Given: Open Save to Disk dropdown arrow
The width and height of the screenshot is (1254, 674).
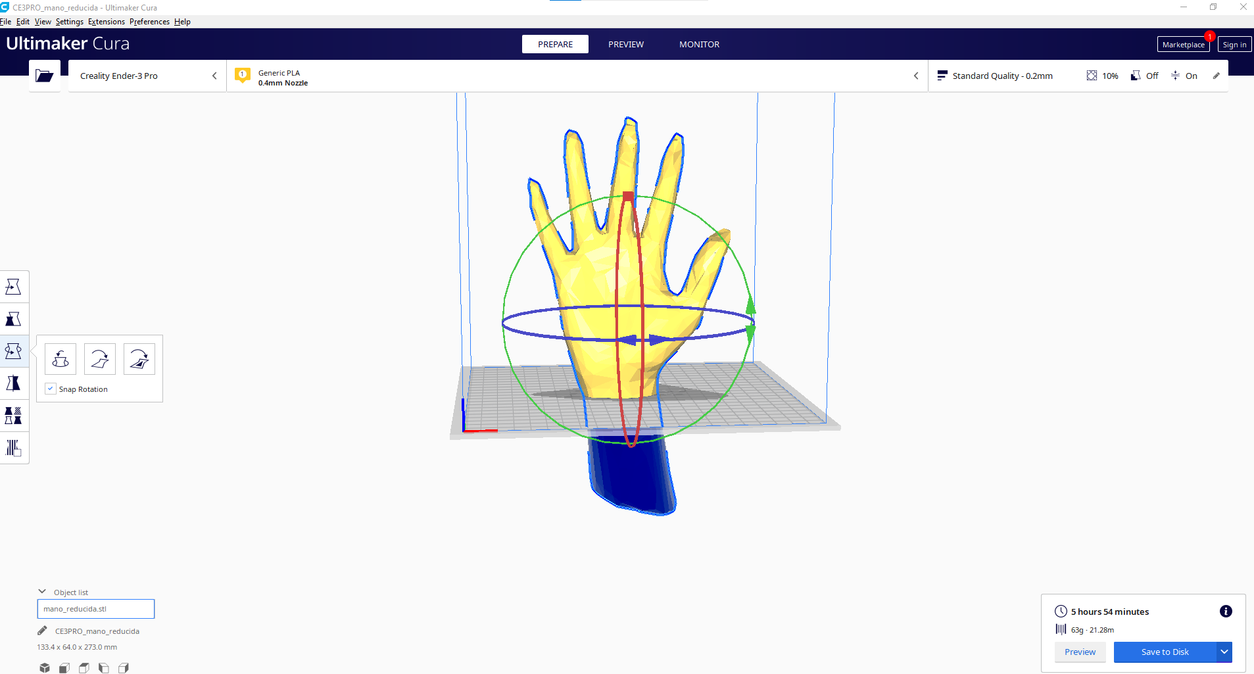Looking at the screenshot, I should 1224,652.
